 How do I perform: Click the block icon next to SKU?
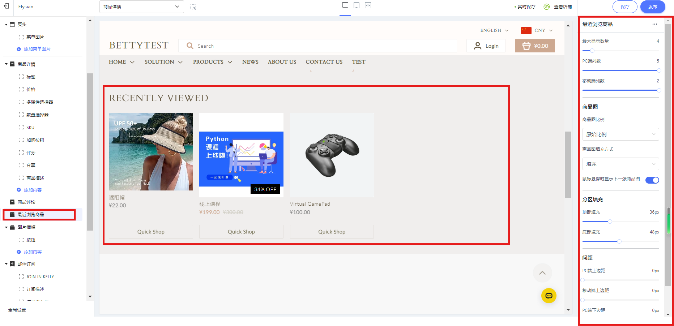21,128
